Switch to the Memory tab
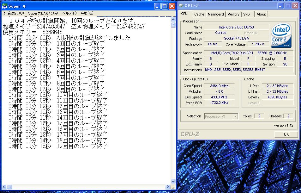 [x=233, y=14]
